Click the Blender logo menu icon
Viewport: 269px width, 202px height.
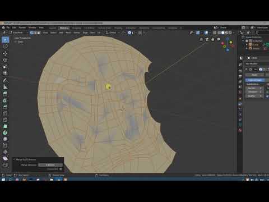(3, 27)
